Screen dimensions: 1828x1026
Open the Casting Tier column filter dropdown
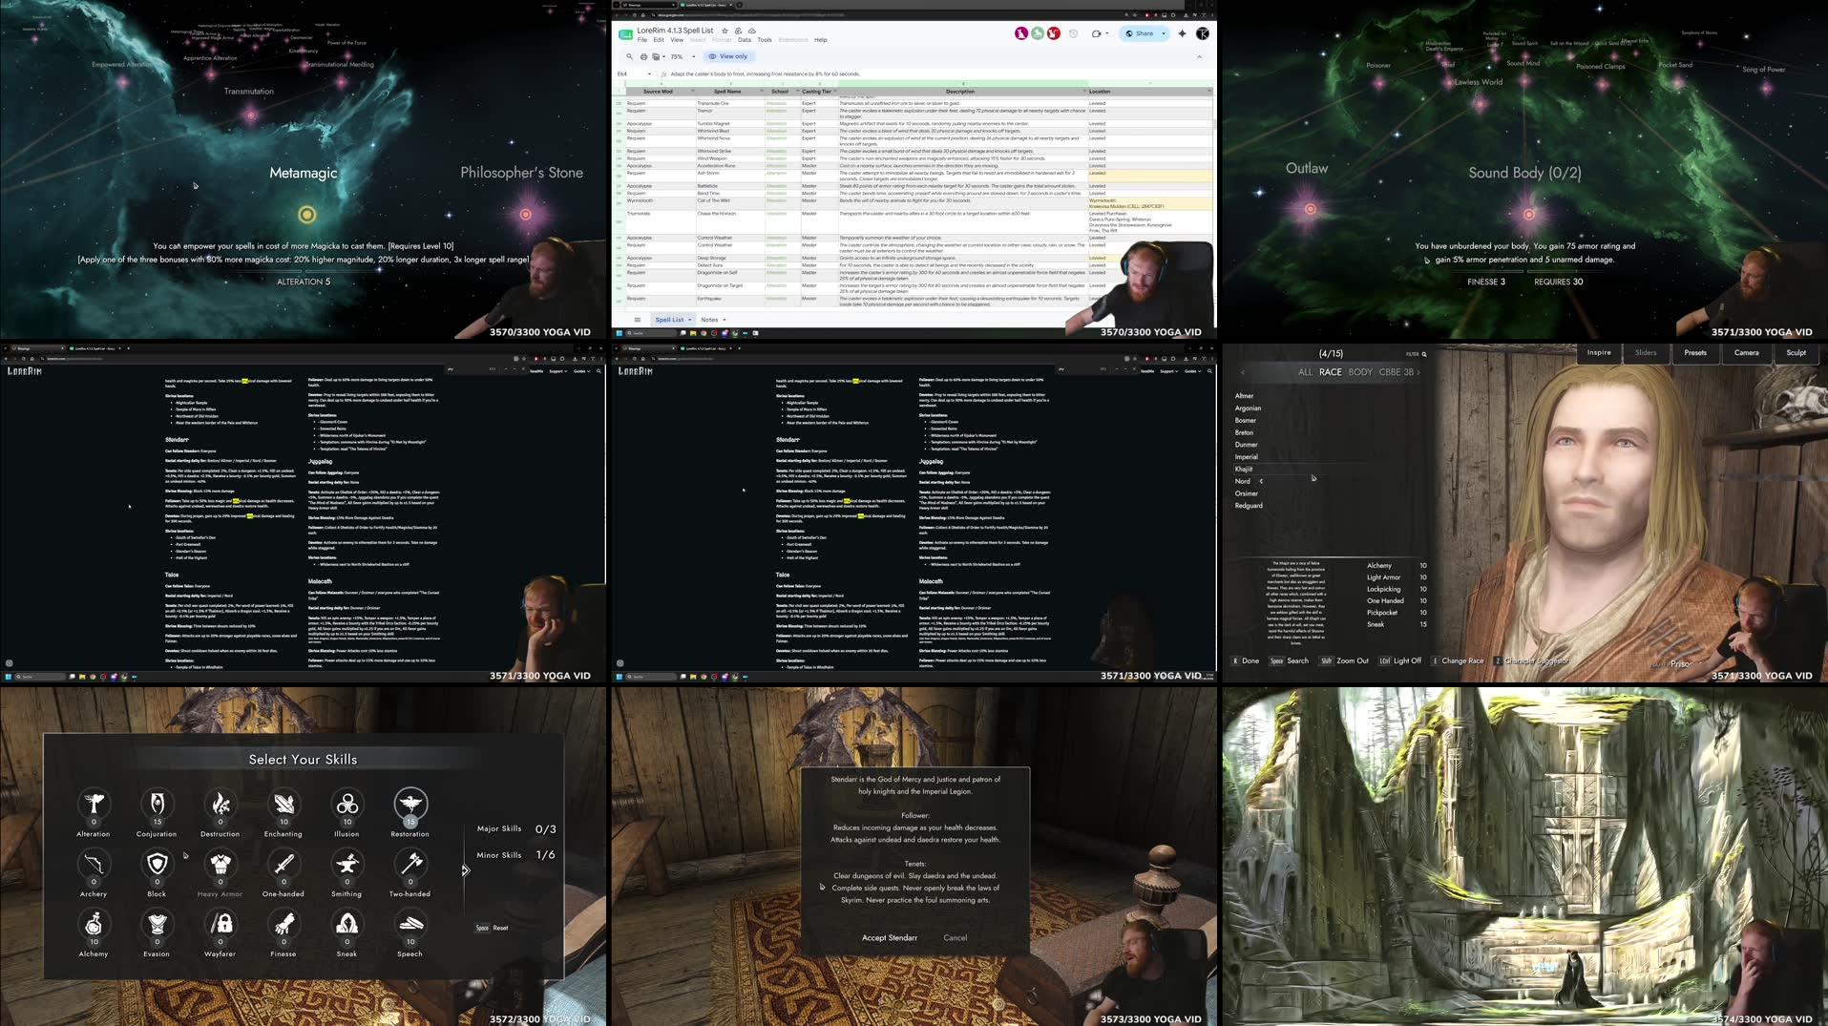[835, 92]
